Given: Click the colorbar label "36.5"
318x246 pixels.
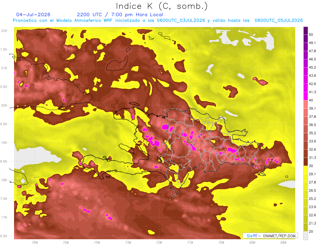Looking at the screenshot, I should [312, 125].
